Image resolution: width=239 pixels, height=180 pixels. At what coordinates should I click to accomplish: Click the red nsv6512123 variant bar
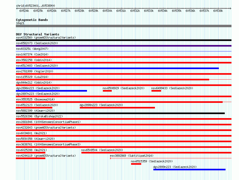[34, 108]
